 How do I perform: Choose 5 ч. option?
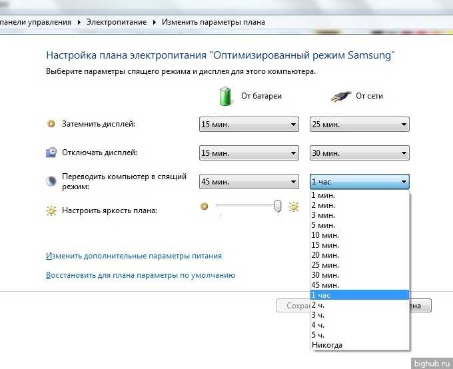360,335
